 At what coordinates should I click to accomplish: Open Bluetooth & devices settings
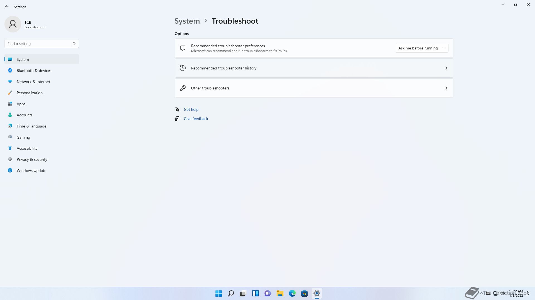point(42,71)
